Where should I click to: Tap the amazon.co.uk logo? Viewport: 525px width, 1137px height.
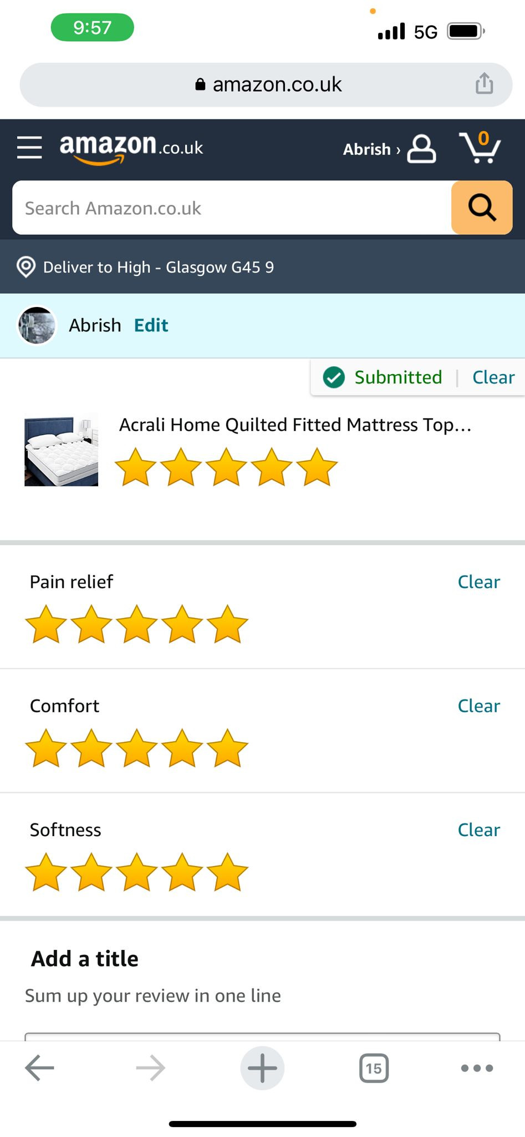(131, 149)
